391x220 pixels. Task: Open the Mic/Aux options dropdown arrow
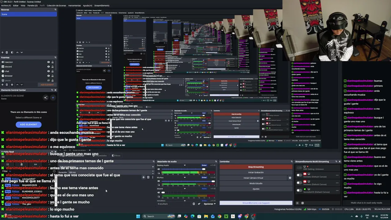pyautogui.click(x=185, y=177)
